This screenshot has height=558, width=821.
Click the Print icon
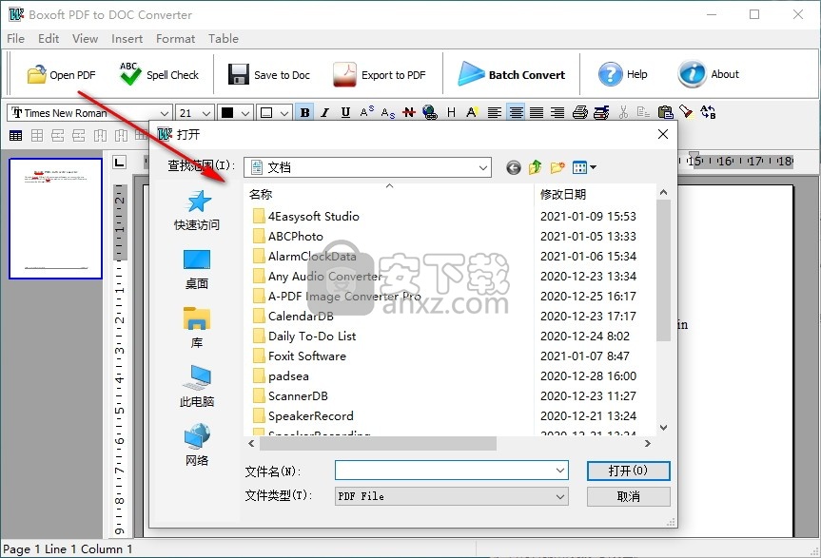[580, 112]
